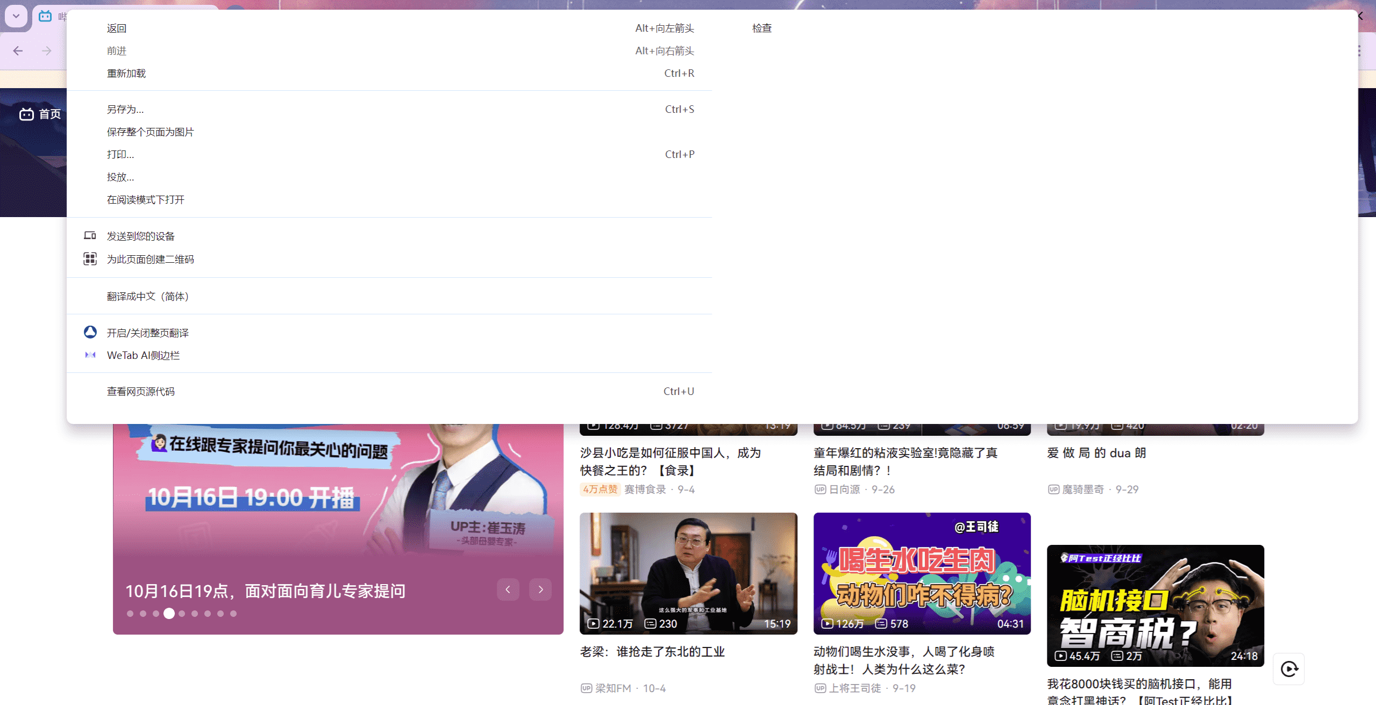The height and width of the screenshot is (705, 1376).
Task: Click the browser back arrow button
Action: click(x=18, y=51)
